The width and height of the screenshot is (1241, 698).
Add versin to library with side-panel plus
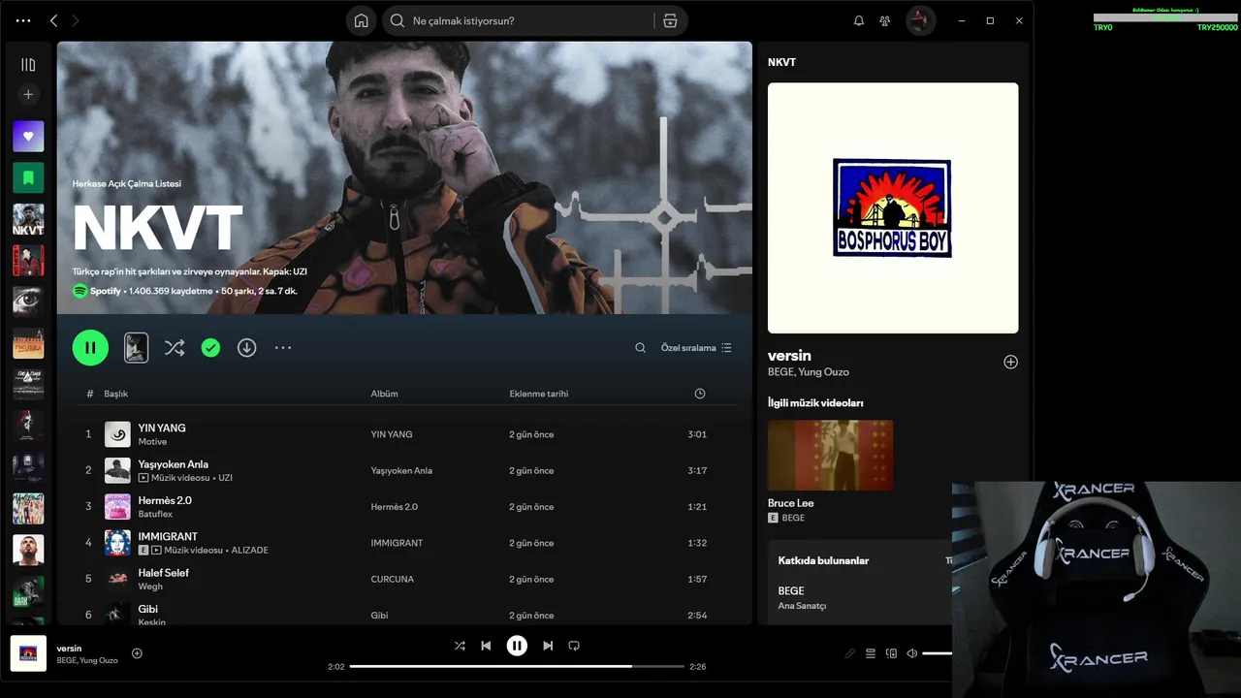1010,362
